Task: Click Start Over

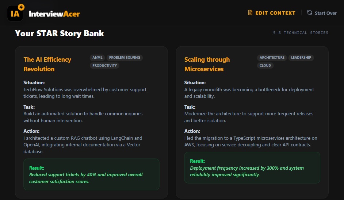Action: pyautogui.click(x=322, y=13)
